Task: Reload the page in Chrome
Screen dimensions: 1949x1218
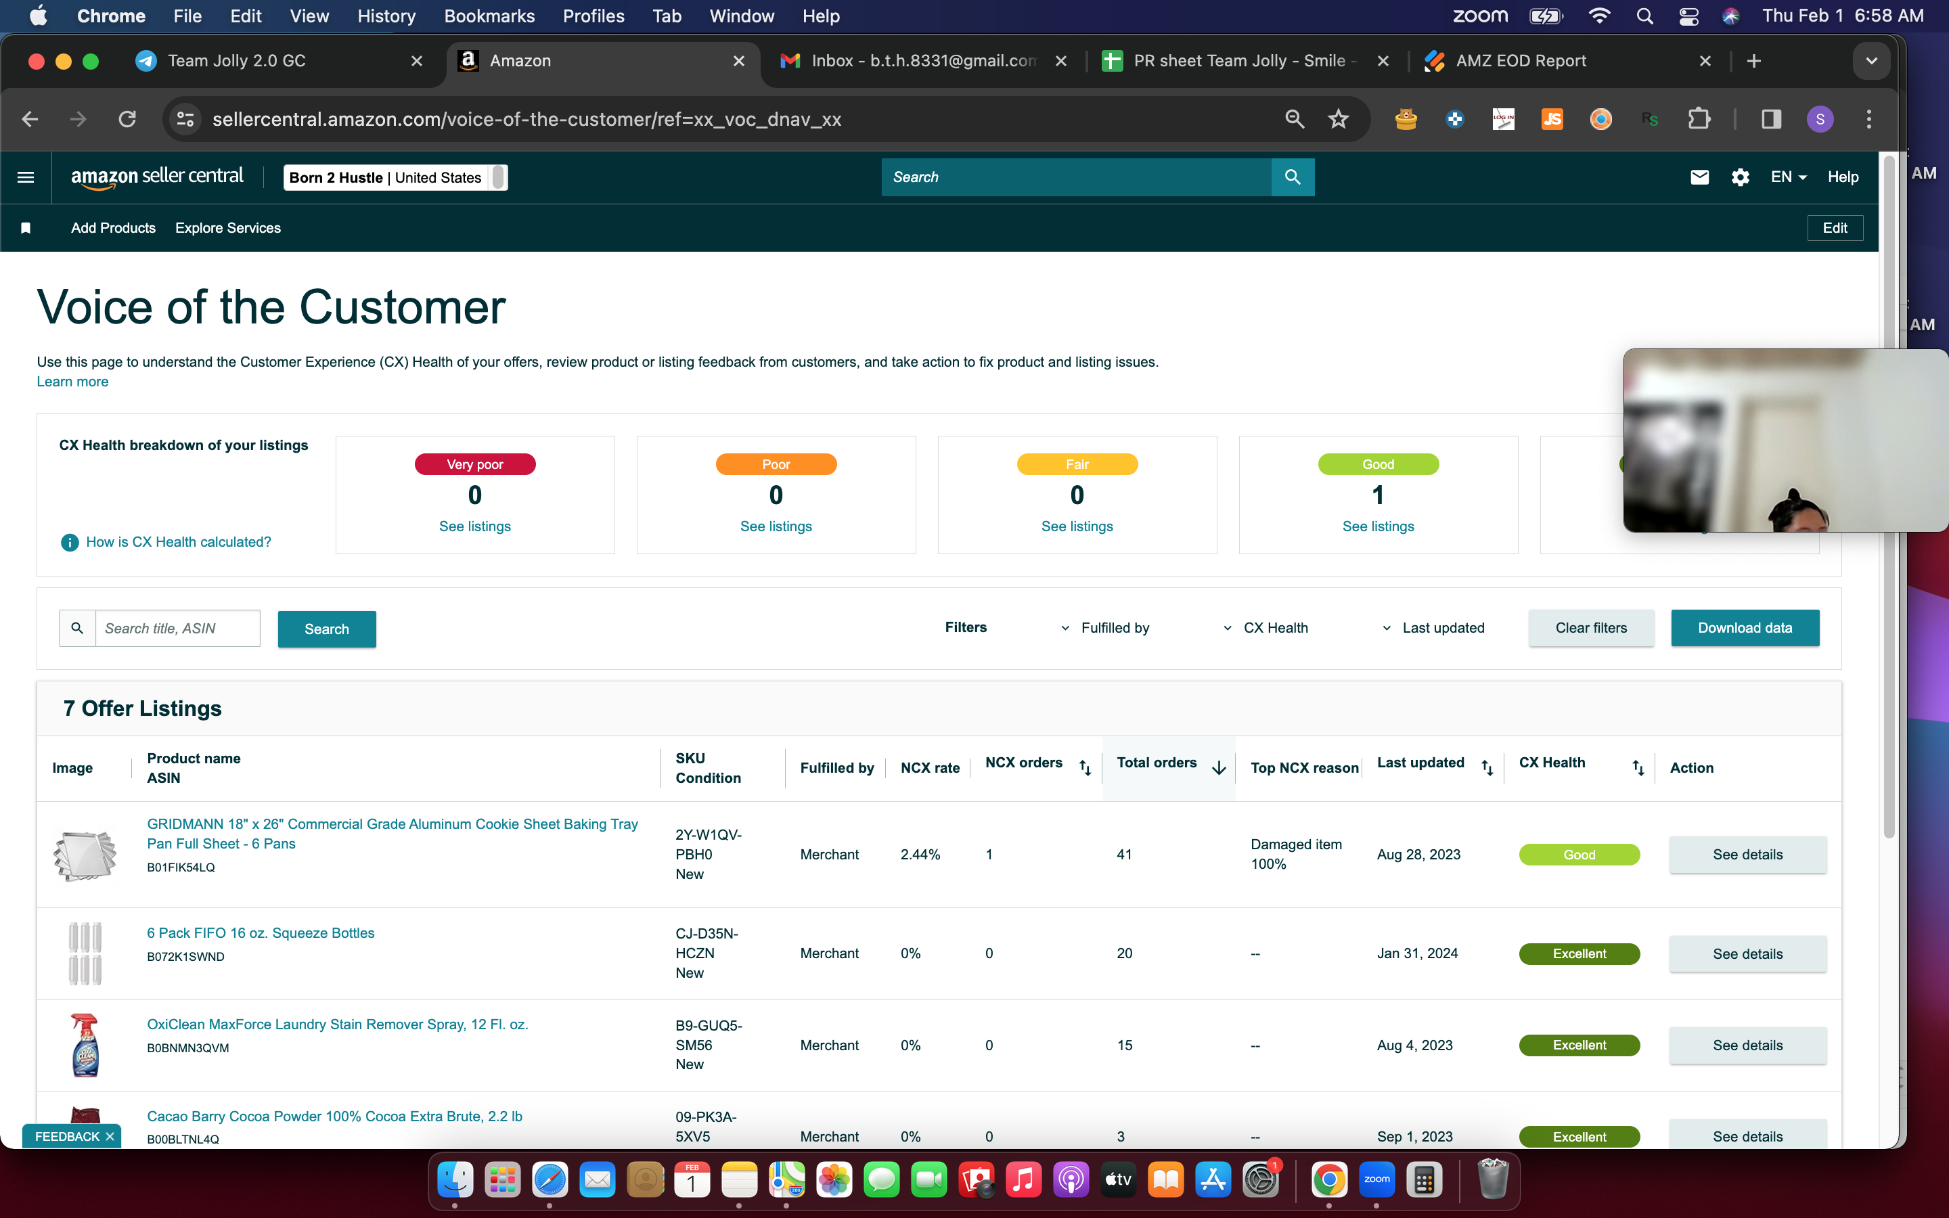Action: (x=127, y=119)
